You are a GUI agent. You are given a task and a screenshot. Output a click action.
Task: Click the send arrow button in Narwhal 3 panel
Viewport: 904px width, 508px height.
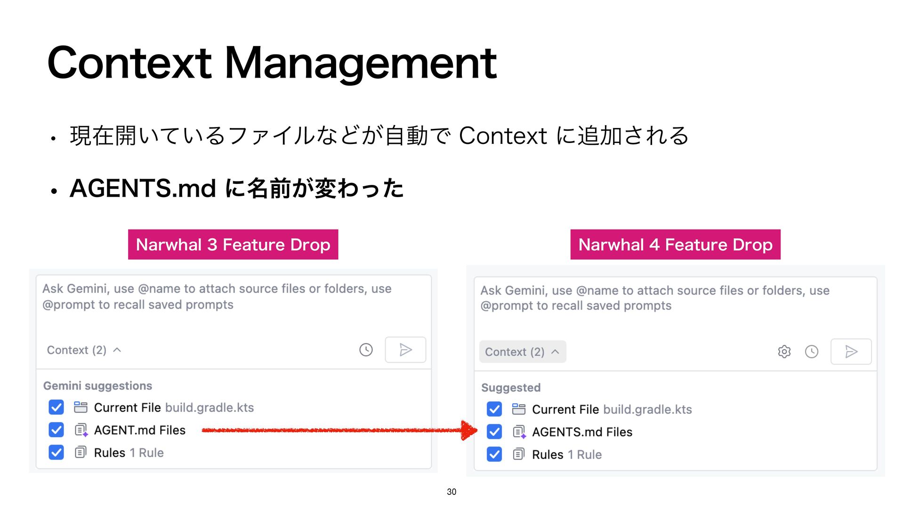pos(405,349)
